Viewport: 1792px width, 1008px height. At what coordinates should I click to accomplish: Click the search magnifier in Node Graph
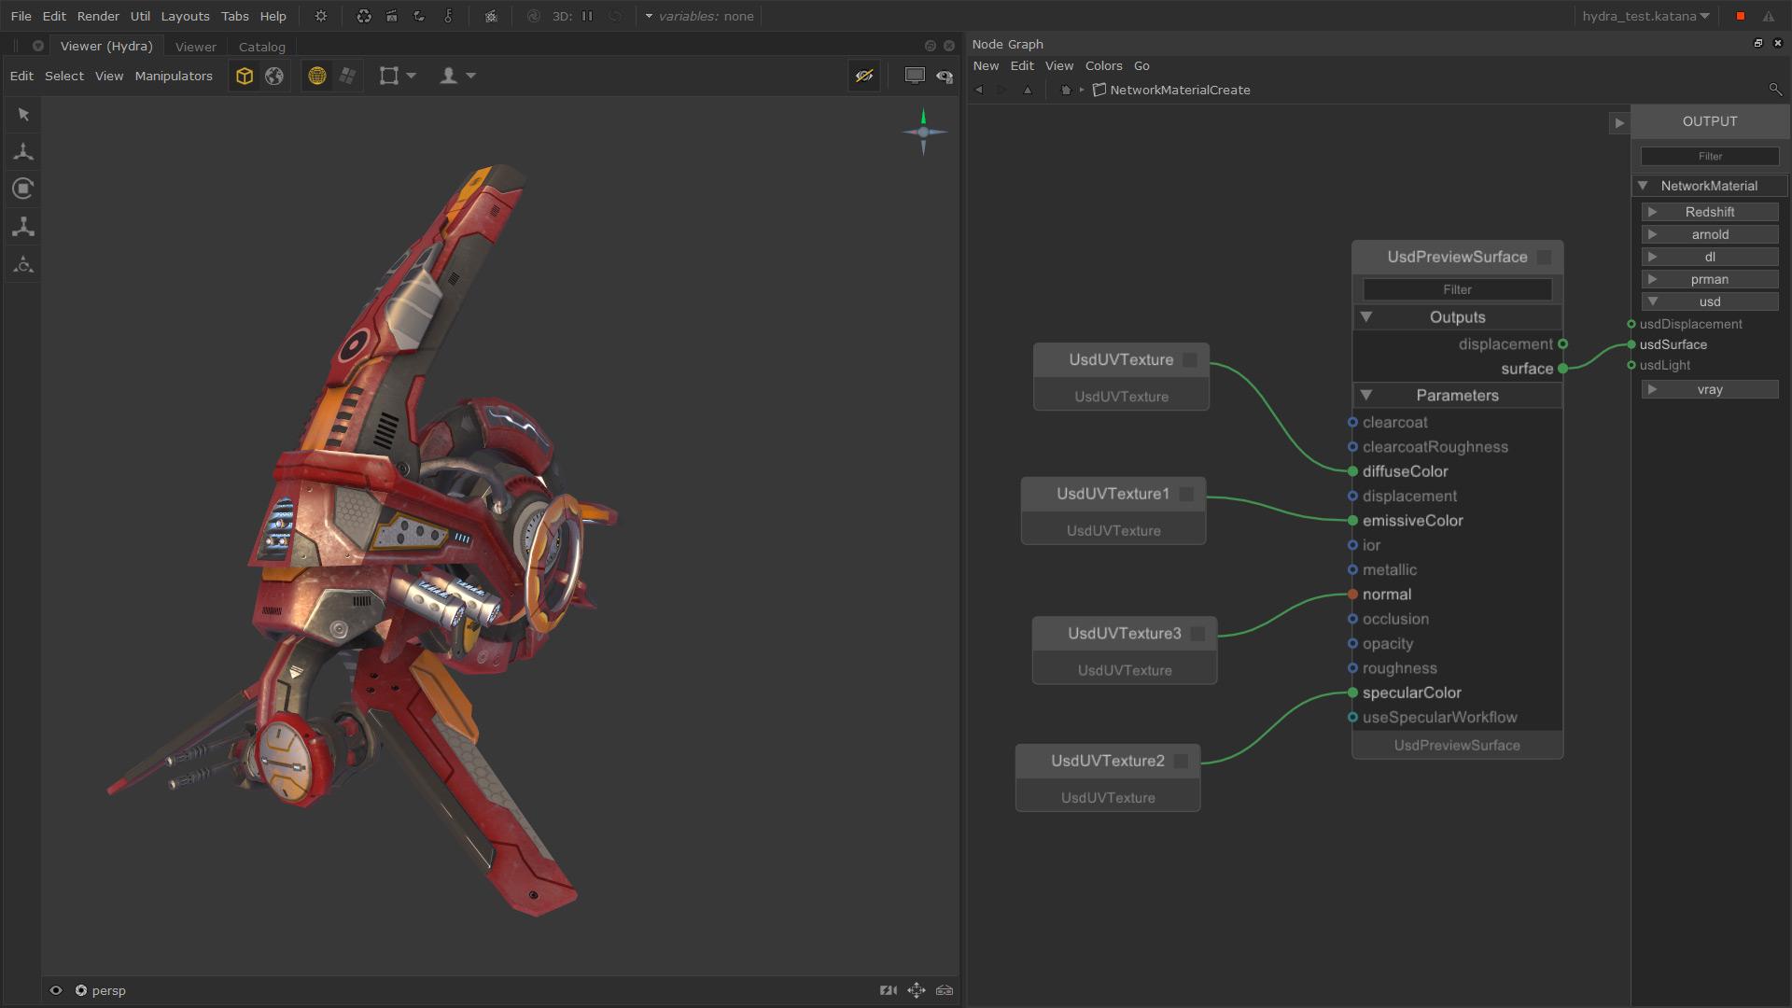[1774, 90]
